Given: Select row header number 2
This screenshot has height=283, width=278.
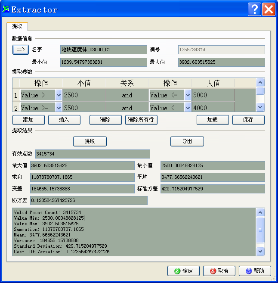Looking at the screenshot, I should (x=16, y=108).
